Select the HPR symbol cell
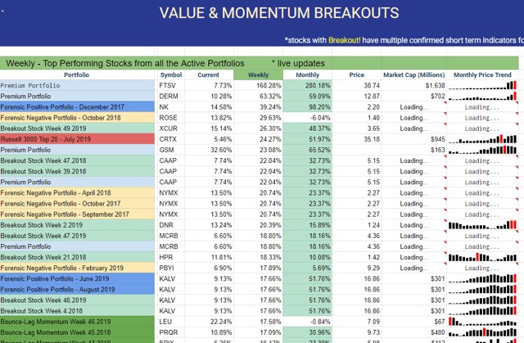The height and width of the screenshot is (343, 524). click(171, 257)
